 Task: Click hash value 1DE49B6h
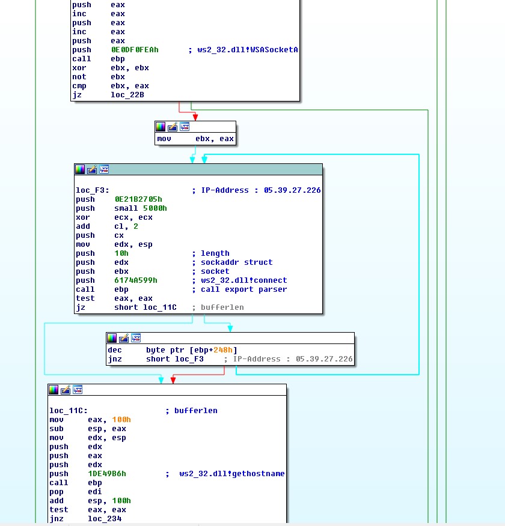pyautogui.click(x=107, y=474)
